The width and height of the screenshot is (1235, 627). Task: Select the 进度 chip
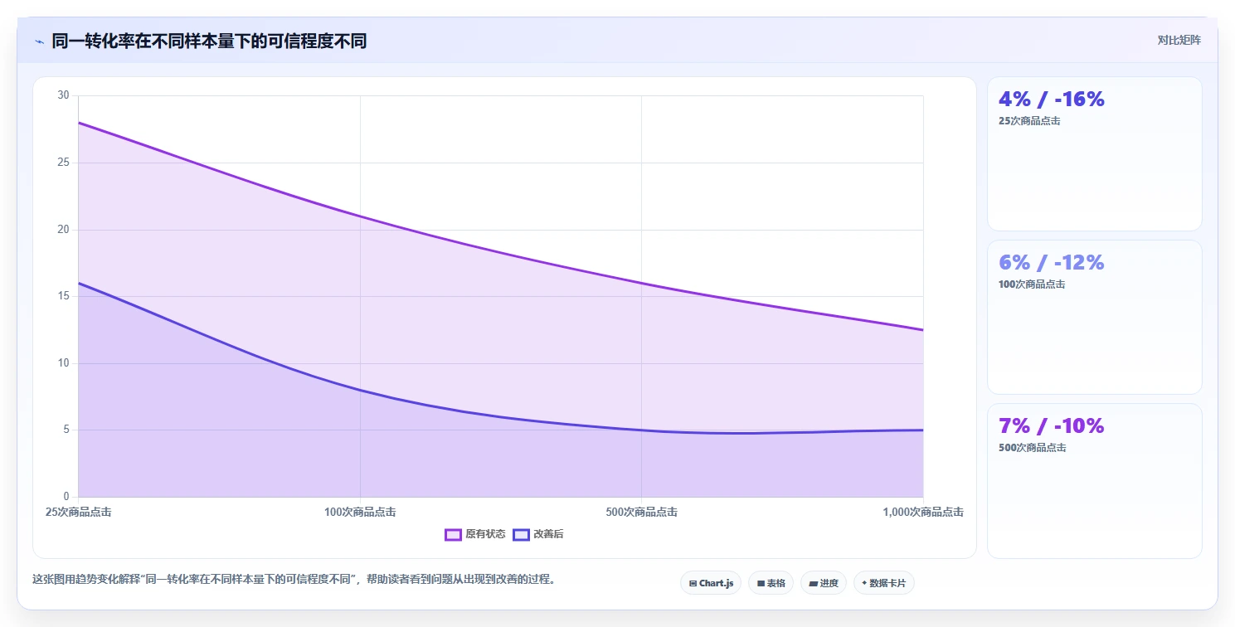click(x=824, y=583)
